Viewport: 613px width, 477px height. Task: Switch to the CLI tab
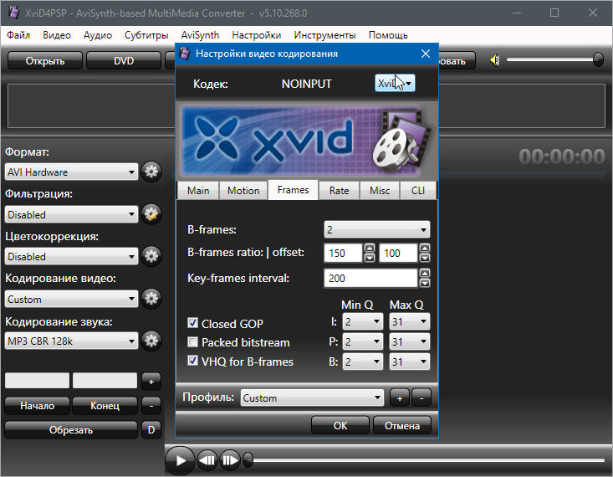click(x=418, y=191)
